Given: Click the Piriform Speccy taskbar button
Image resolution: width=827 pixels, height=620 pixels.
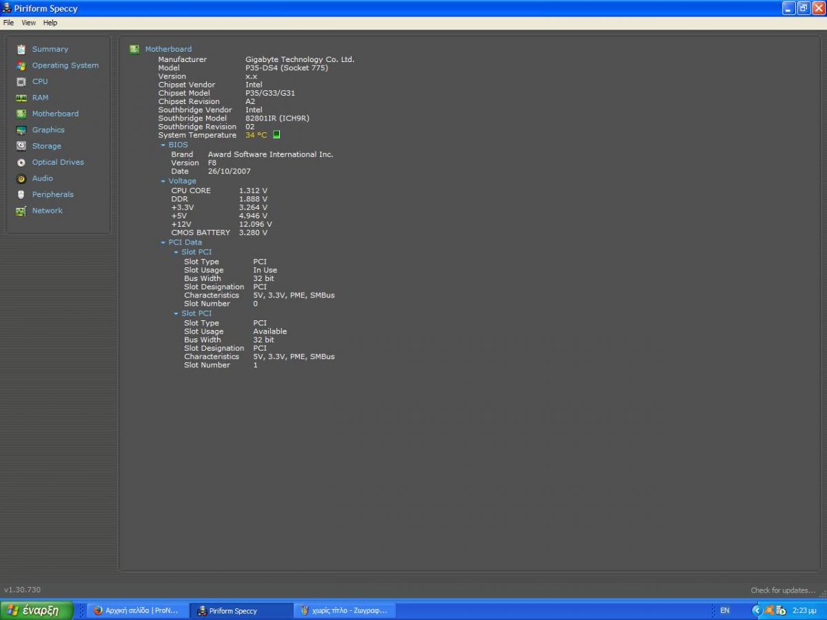Looking at the screenshot, I should point(241,610).
